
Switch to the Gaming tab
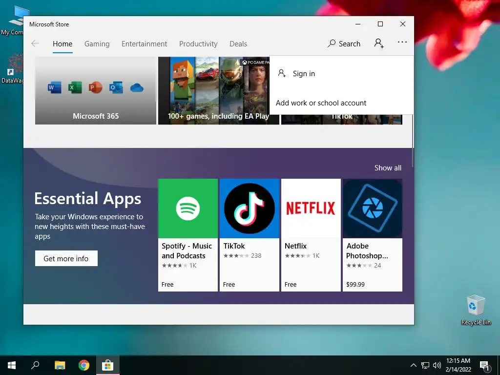(97, 43)
